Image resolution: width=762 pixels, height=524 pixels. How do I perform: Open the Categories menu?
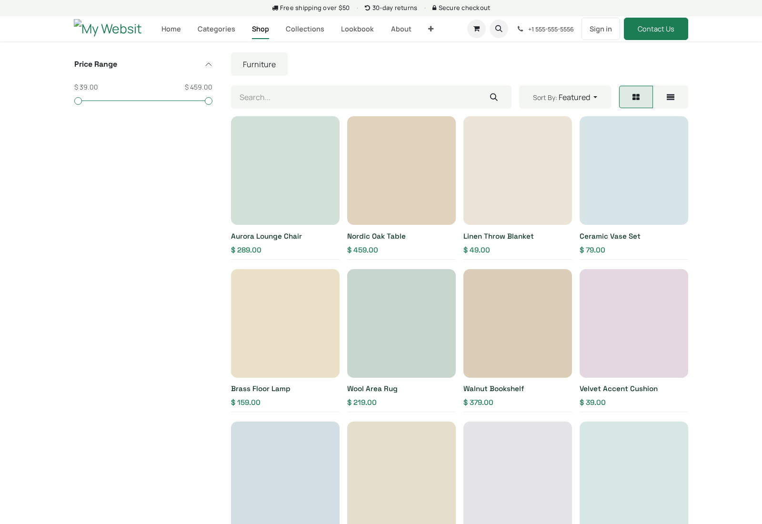click(216, 29)
